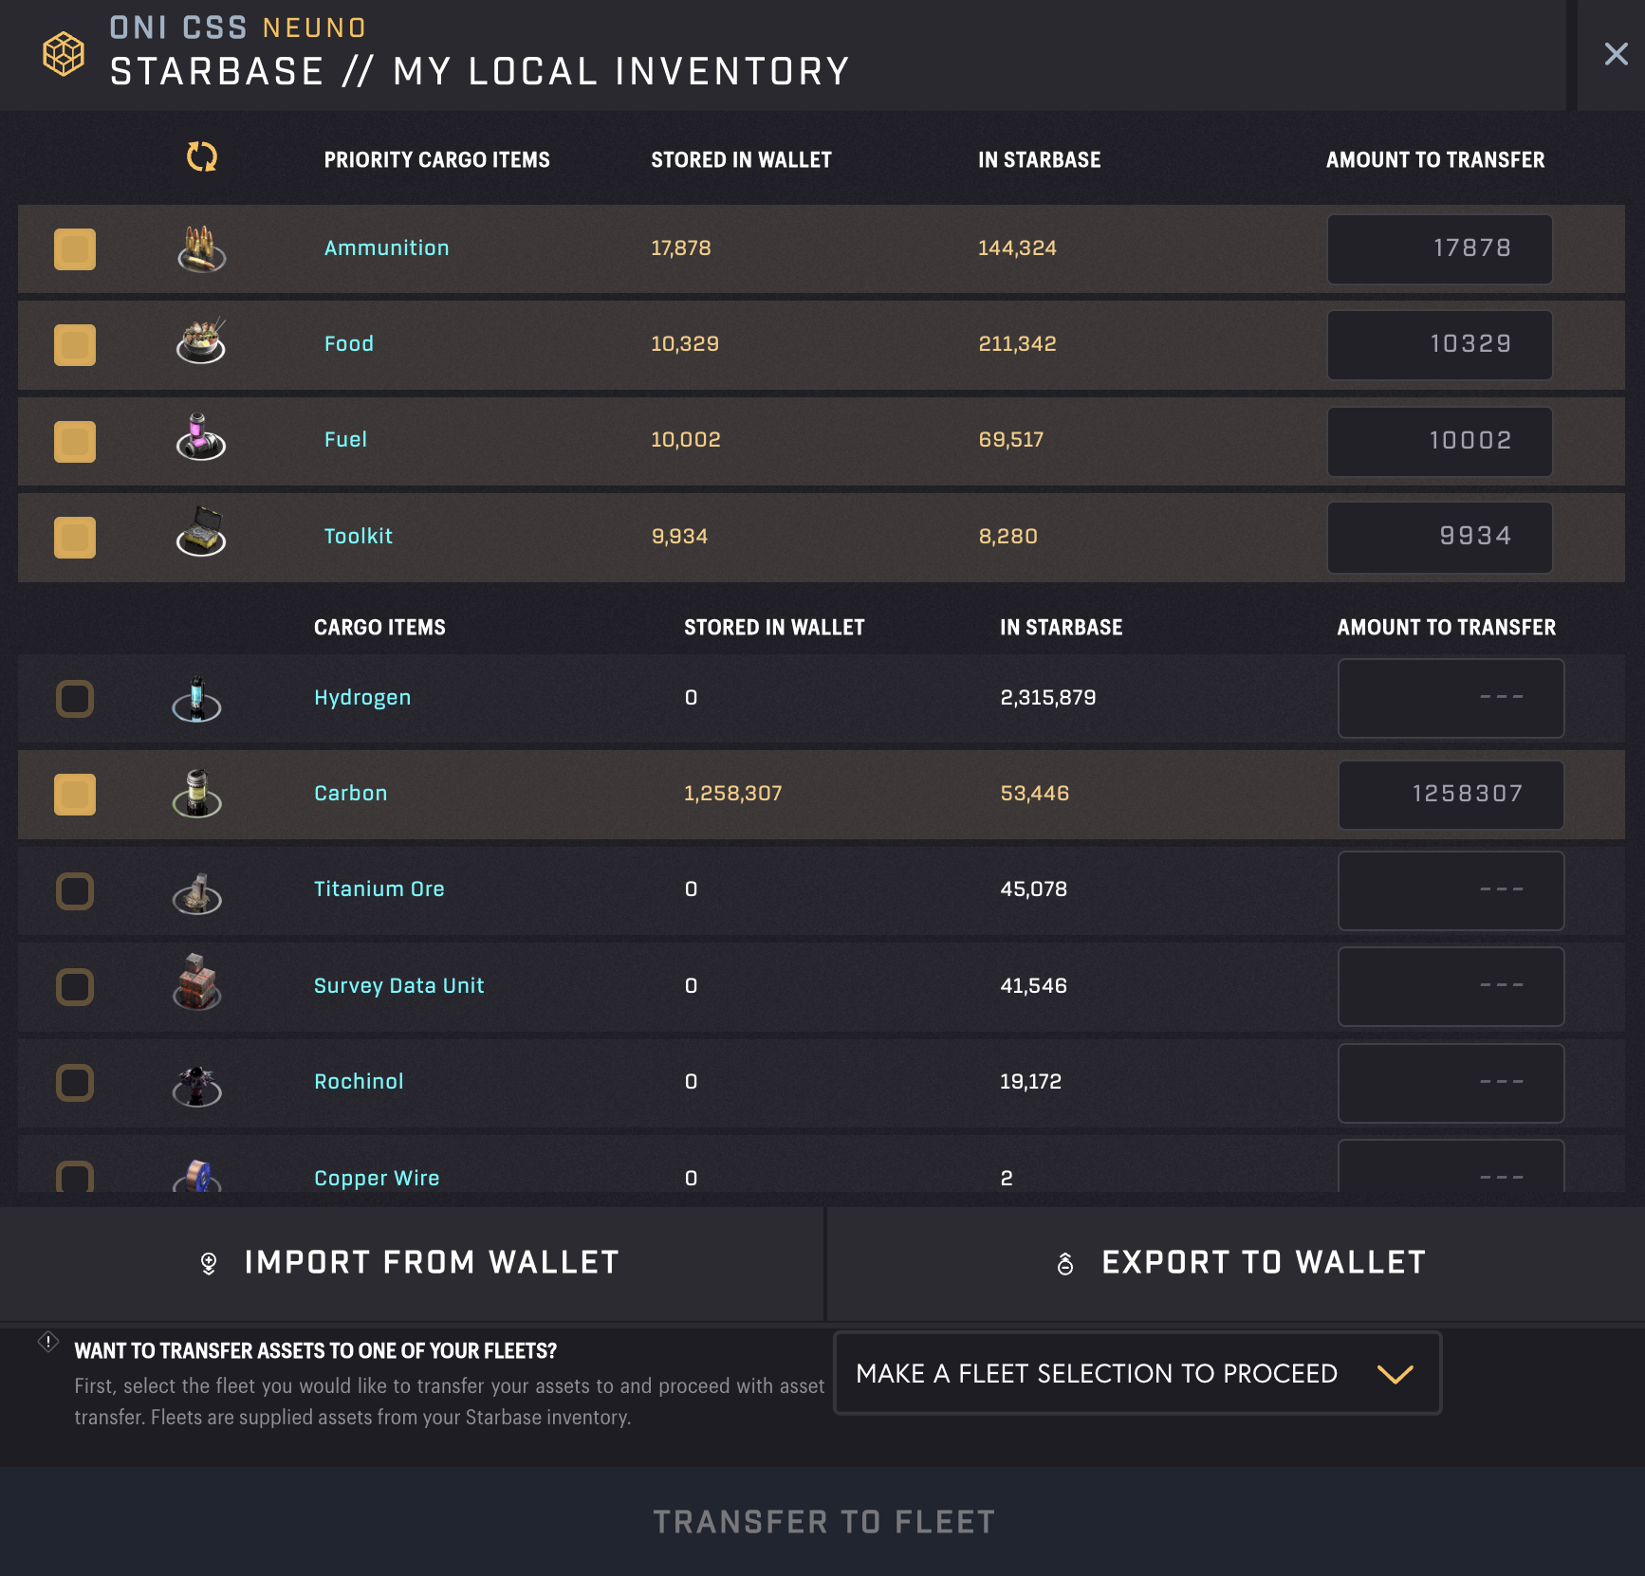Open the Carbon item link
Screen dimensions: 1645x1576
(x=351, y=793)
